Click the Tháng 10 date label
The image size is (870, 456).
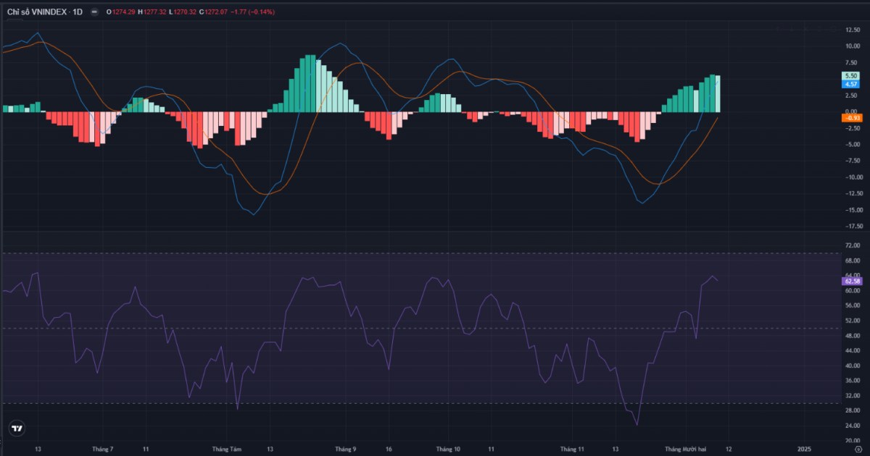click(447, 449)
